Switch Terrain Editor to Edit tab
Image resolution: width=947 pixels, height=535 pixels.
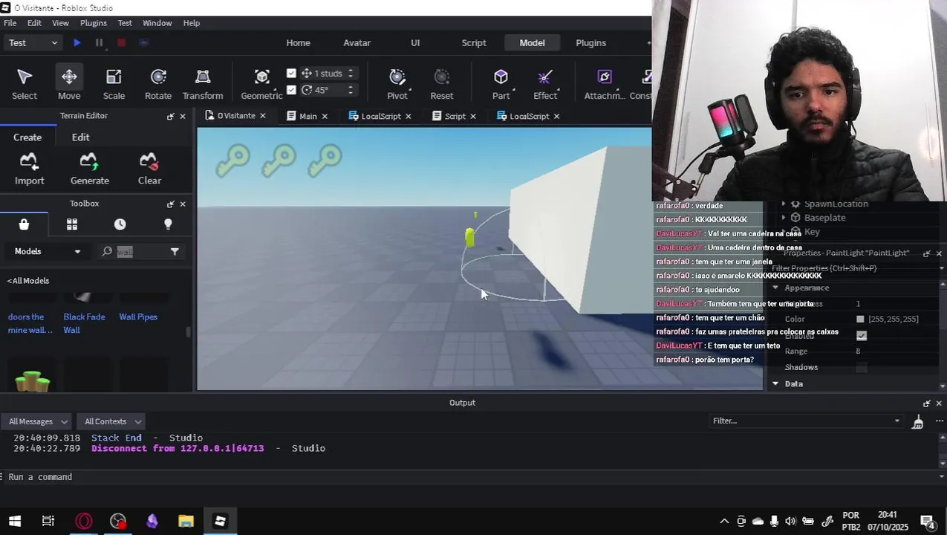(80, 137)
